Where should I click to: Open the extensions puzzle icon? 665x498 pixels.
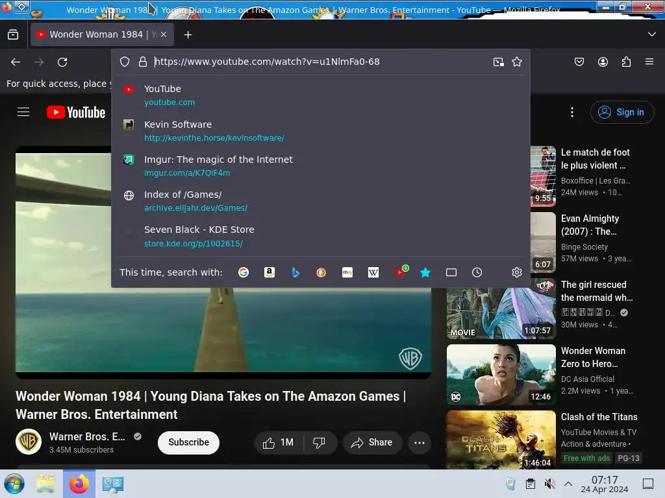626,62
